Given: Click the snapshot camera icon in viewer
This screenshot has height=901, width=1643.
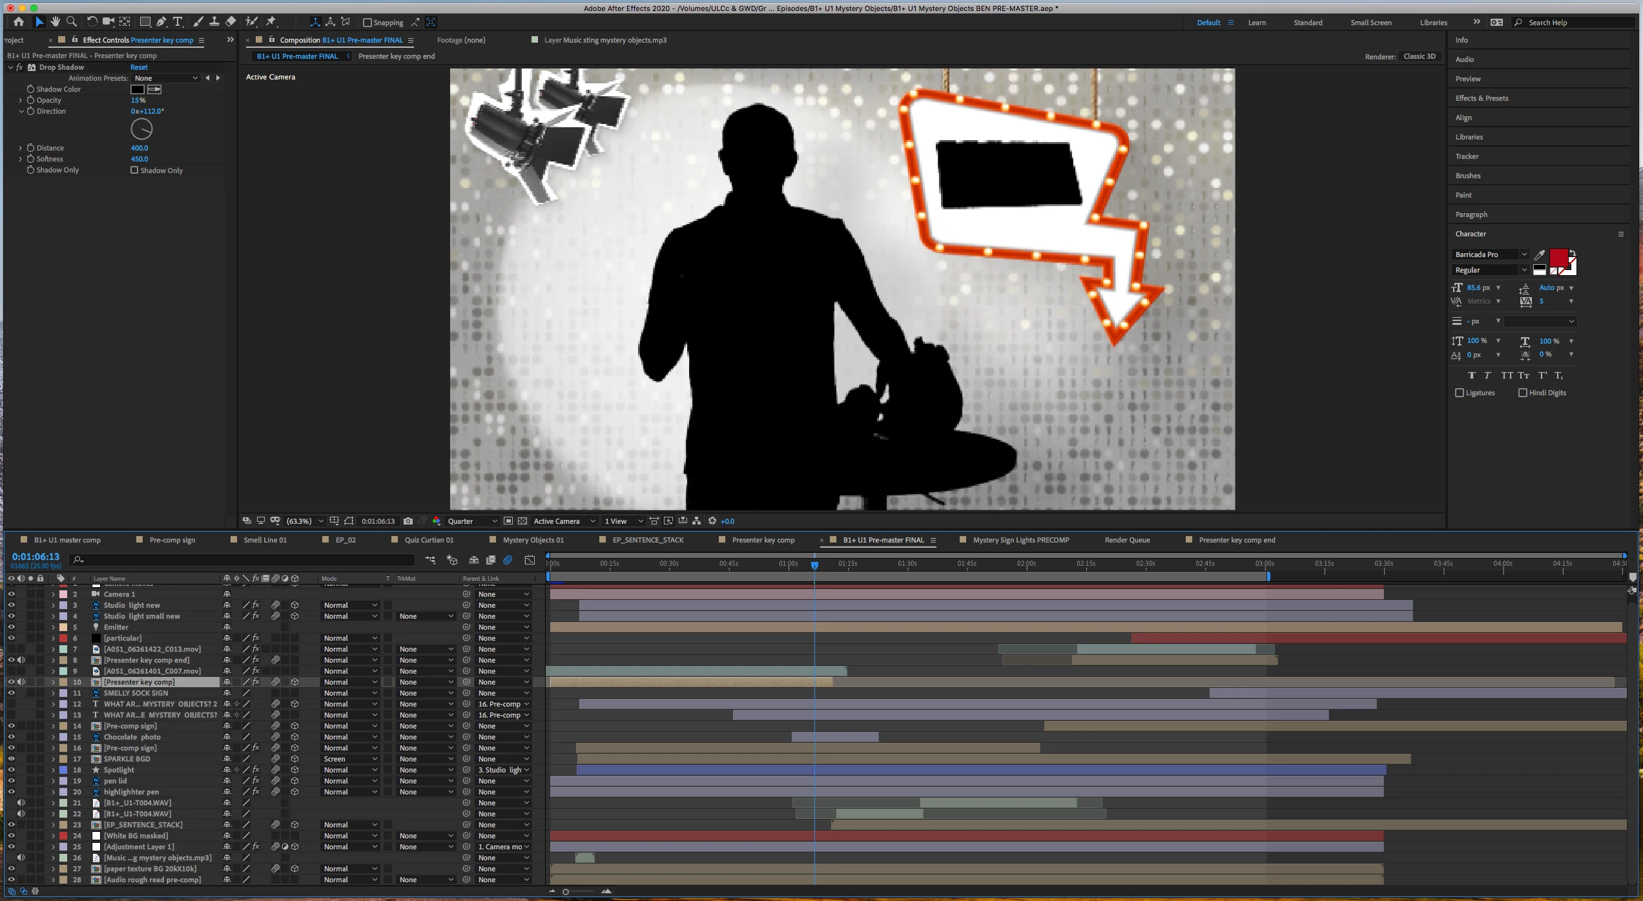Looking at the screenshot, I should pyautogui.click(x=408, y=521).
